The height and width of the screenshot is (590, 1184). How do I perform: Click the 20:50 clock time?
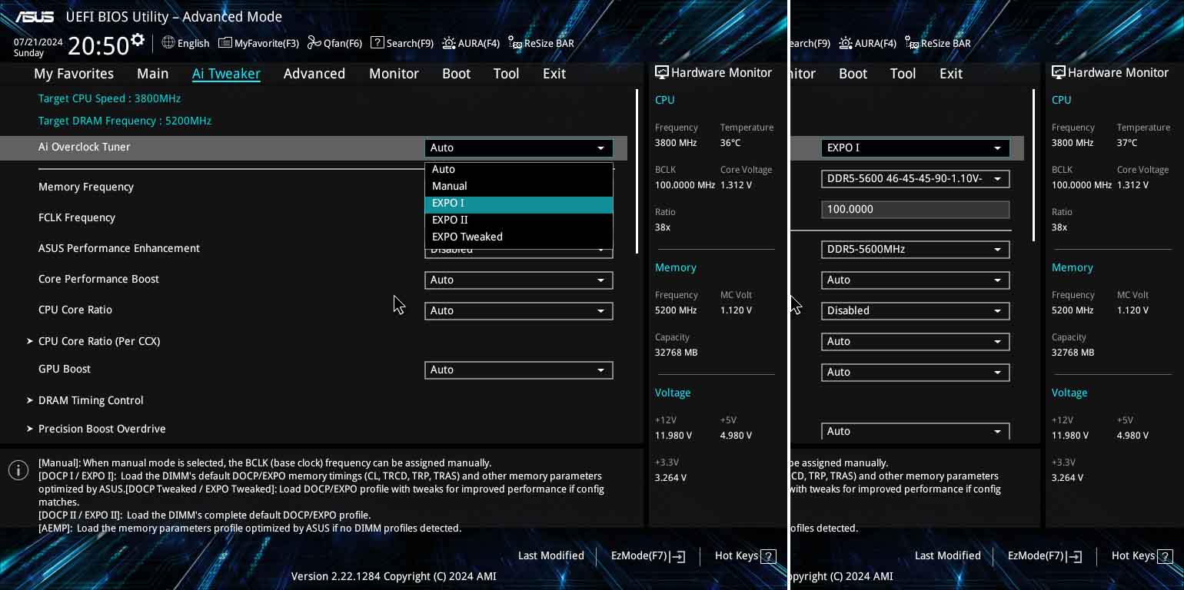(98, 46)
